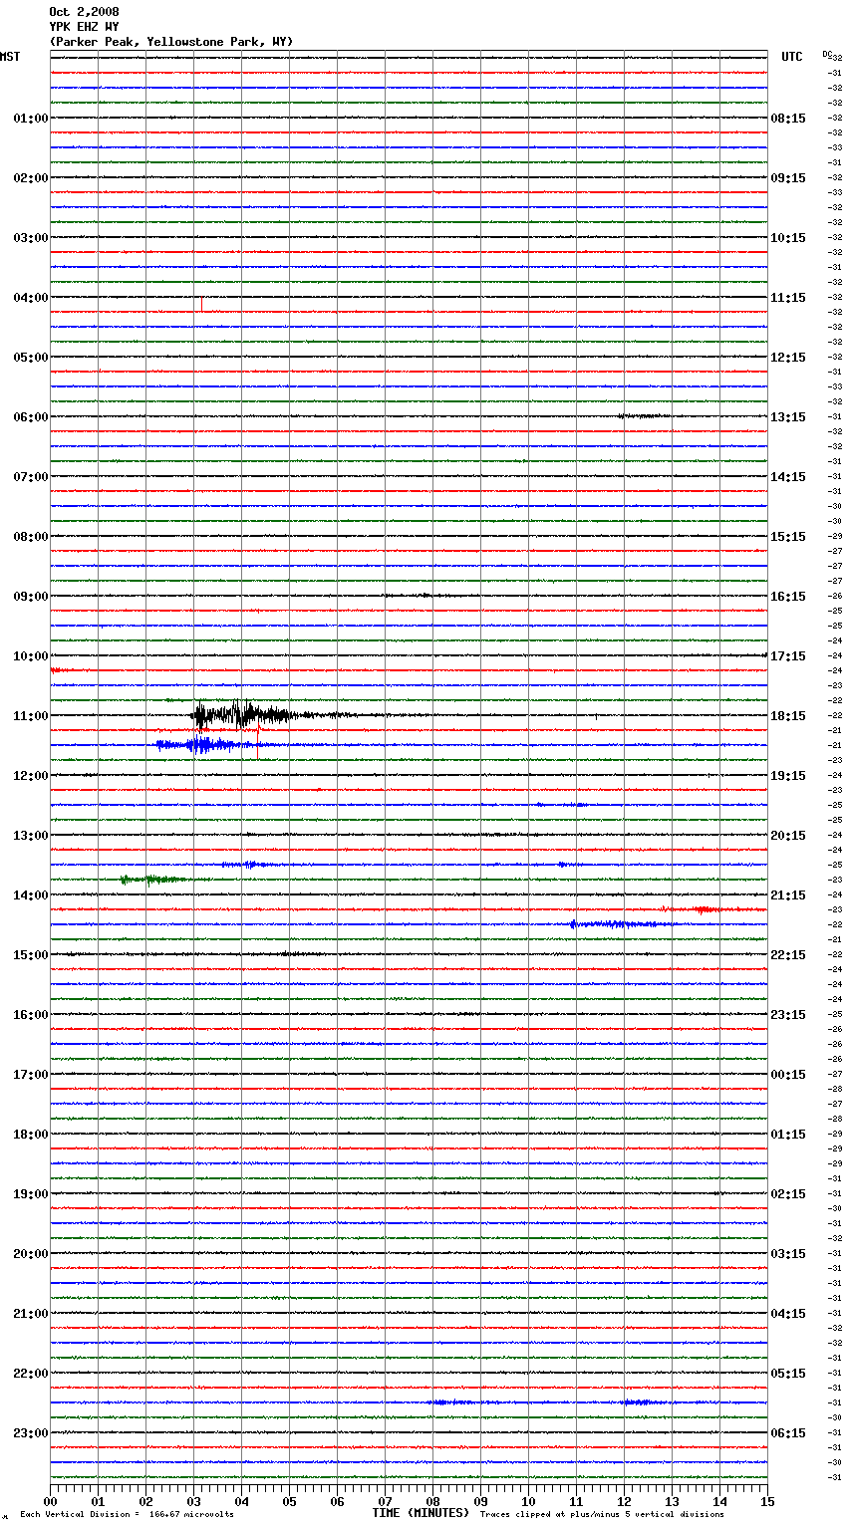Click the bottom axis minute tick '03'
Viewport: 847px width, 1528px height.
tap(193, 1501)
